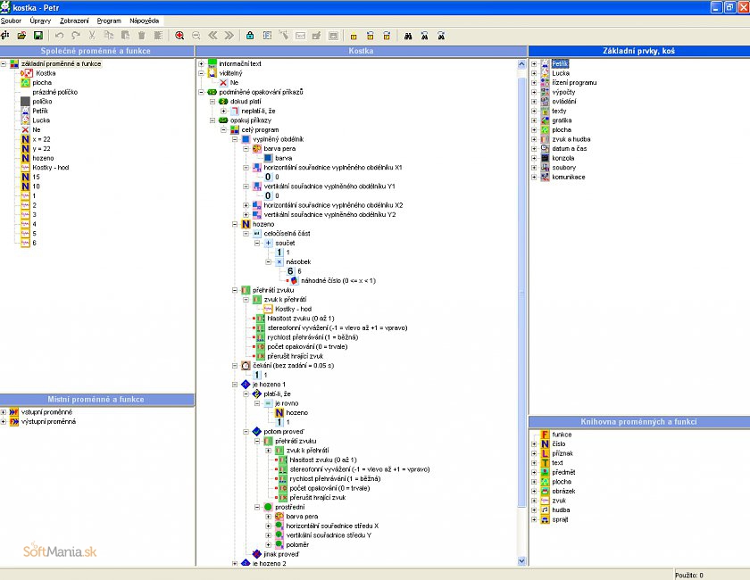Click the binoculars find toolbar icon
This screenshot has width=750, height=580.
407,36
